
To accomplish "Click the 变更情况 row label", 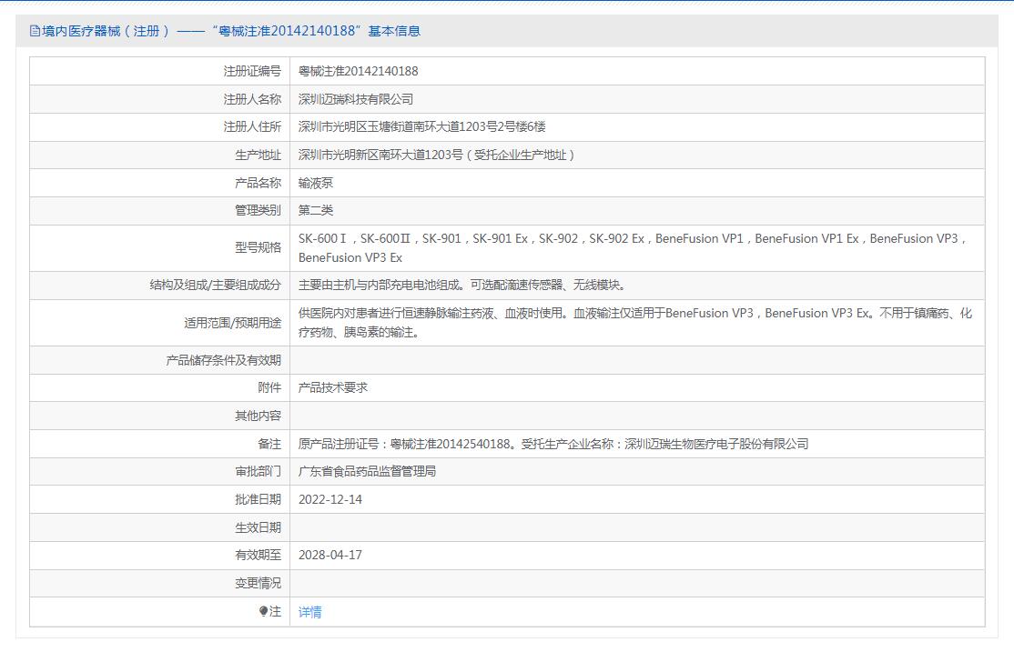I will click(x=258, y=583).
